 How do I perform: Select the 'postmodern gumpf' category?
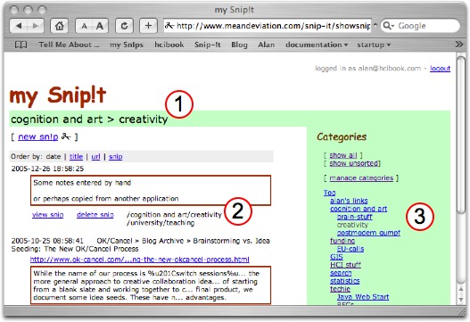(x=368, y=233)
